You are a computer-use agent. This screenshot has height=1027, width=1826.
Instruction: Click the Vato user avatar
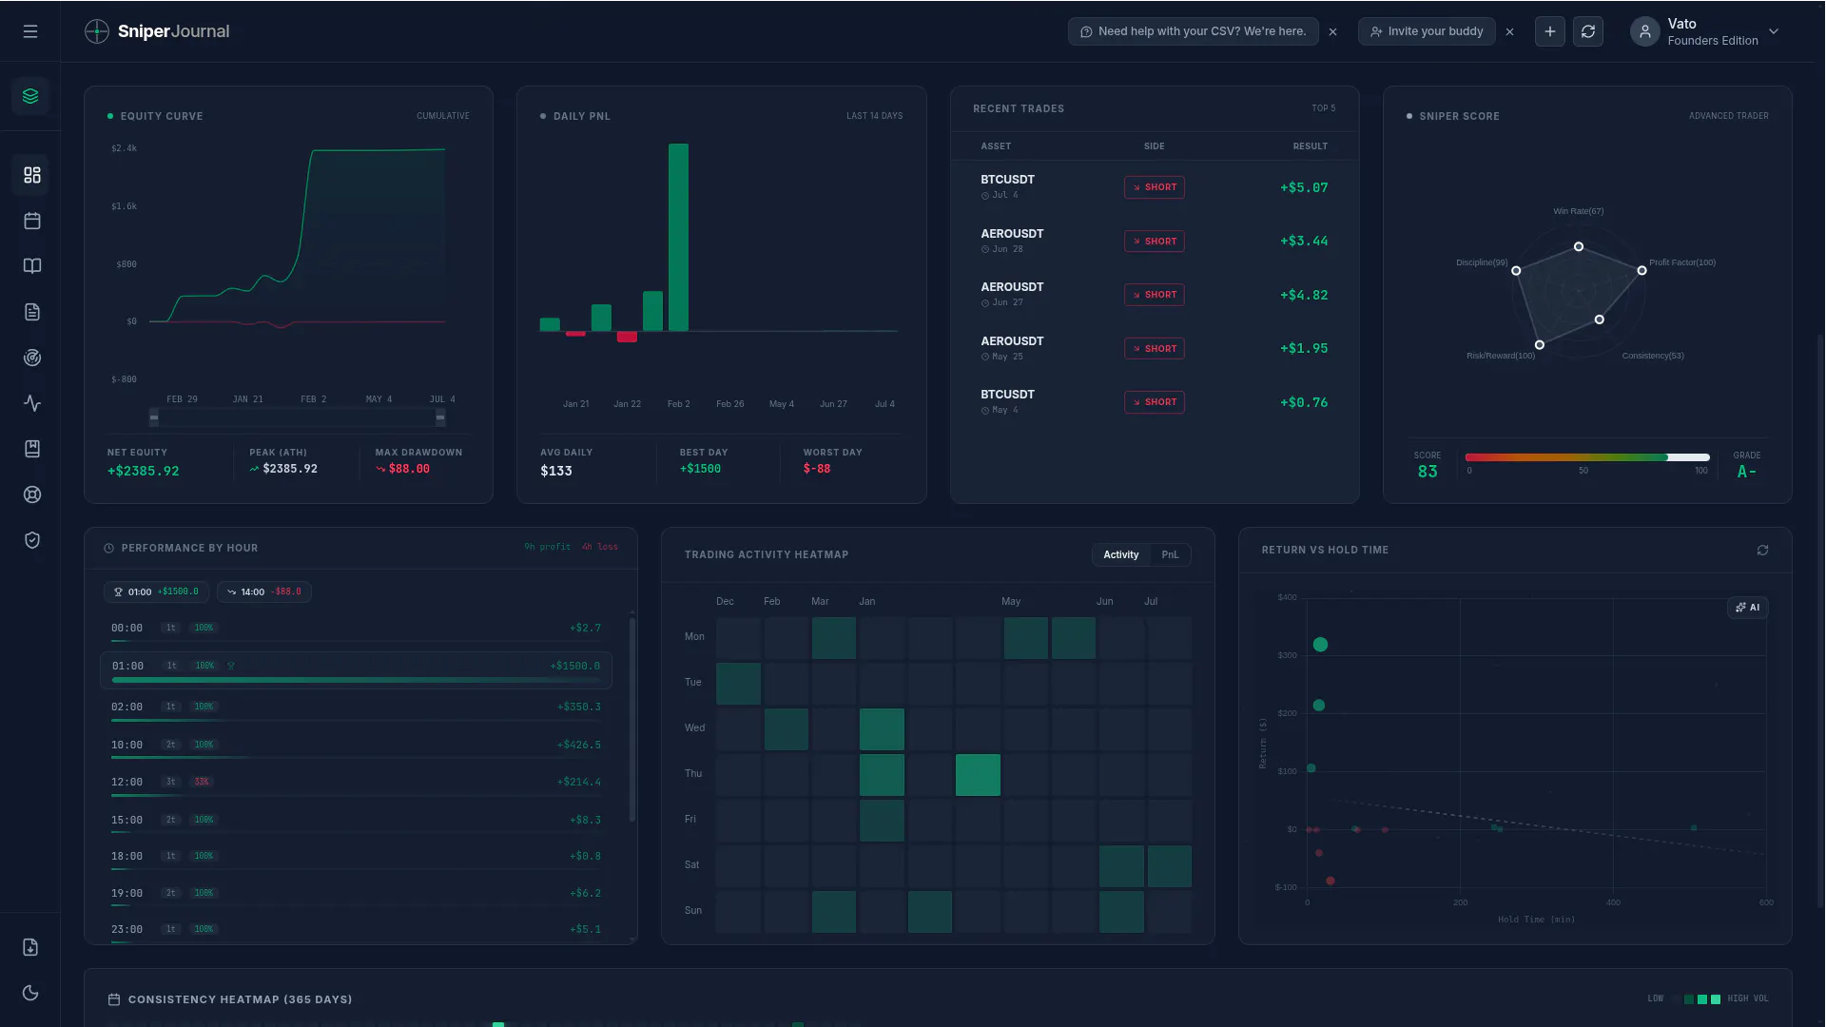pos(1645,31)
